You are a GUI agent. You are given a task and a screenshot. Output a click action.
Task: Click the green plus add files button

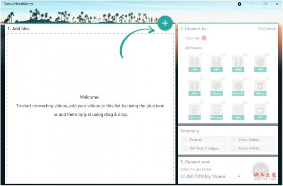tap(165, 23)
